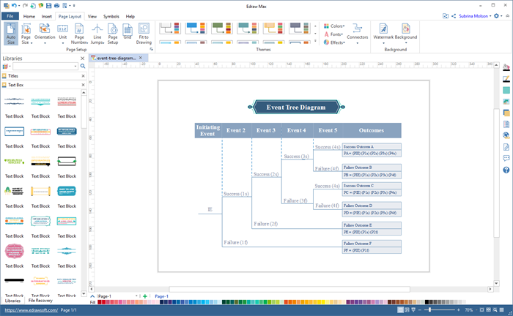Open the Background menu
Image resolution: width=513 pixels, height=316 pixels.
click(x=406, y=34)
